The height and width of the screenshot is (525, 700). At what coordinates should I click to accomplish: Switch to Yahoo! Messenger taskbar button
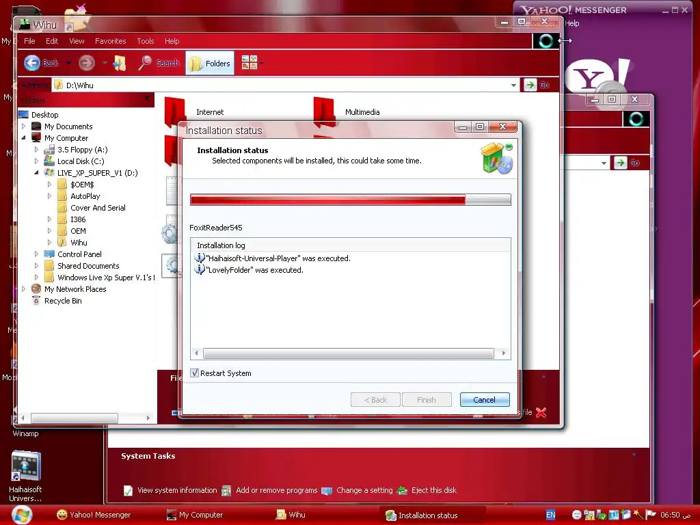94,515
